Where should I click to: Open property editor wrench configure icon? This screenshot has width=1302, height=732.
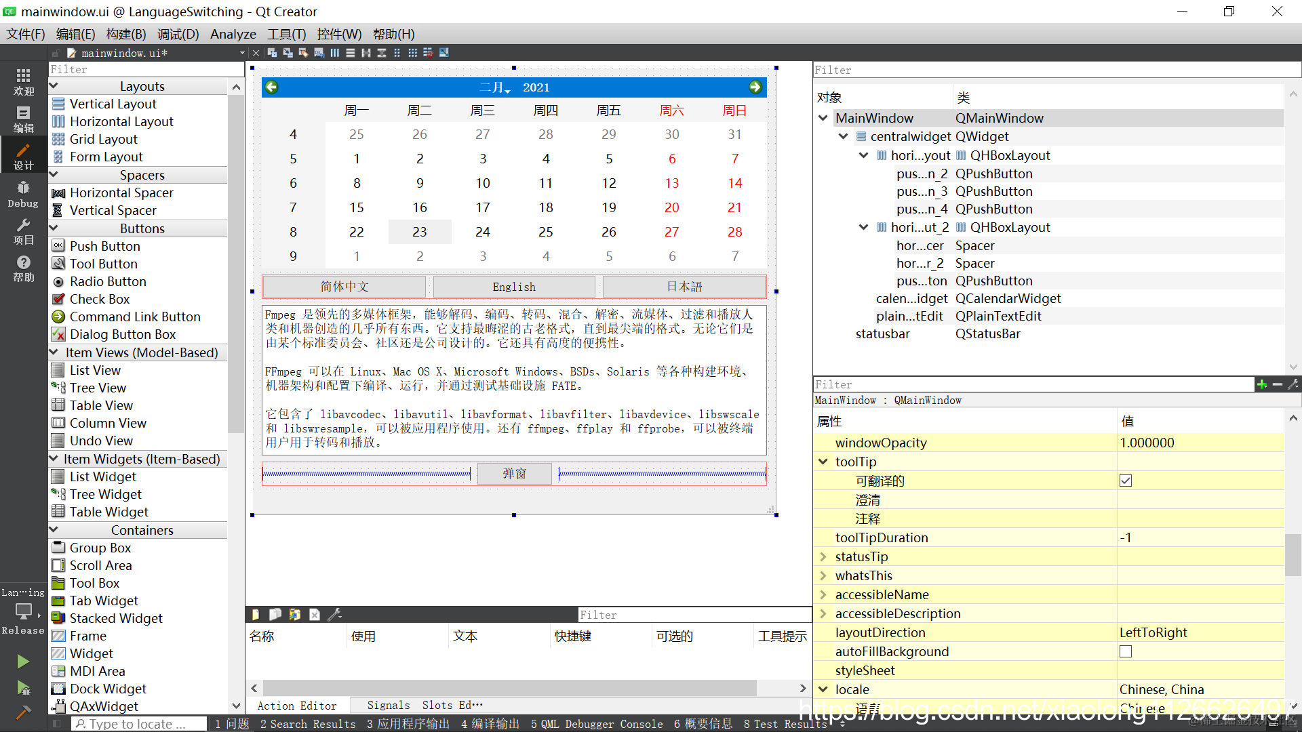coord(1293,384)
